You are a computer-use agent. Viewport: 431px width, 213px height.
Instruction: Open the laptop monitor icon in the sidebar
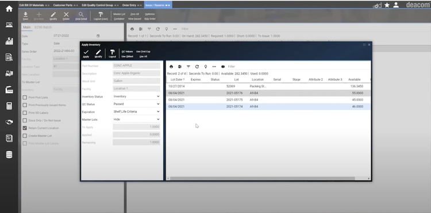tap(9, 25)
